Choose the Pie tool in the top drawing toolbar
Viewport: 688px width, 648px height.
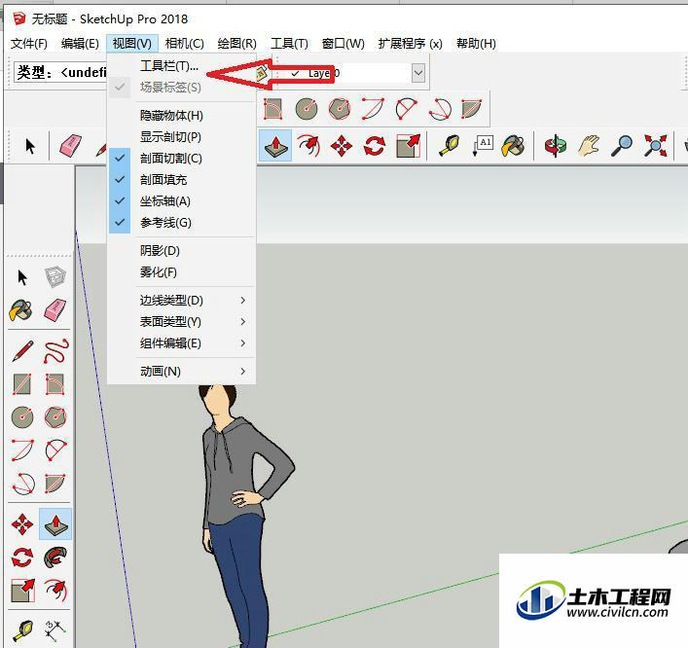(472, 109)
